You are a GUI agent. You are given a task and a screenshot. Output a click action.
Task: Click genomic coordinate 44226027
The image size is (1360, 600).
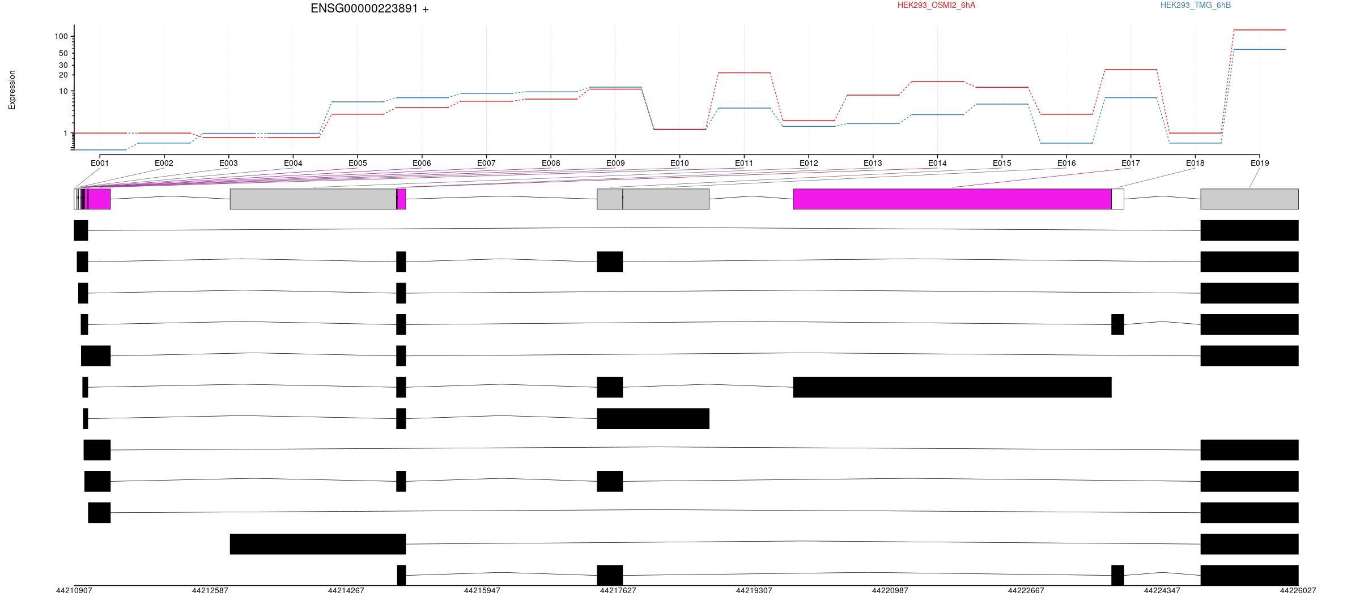[x=1298, y=591]
